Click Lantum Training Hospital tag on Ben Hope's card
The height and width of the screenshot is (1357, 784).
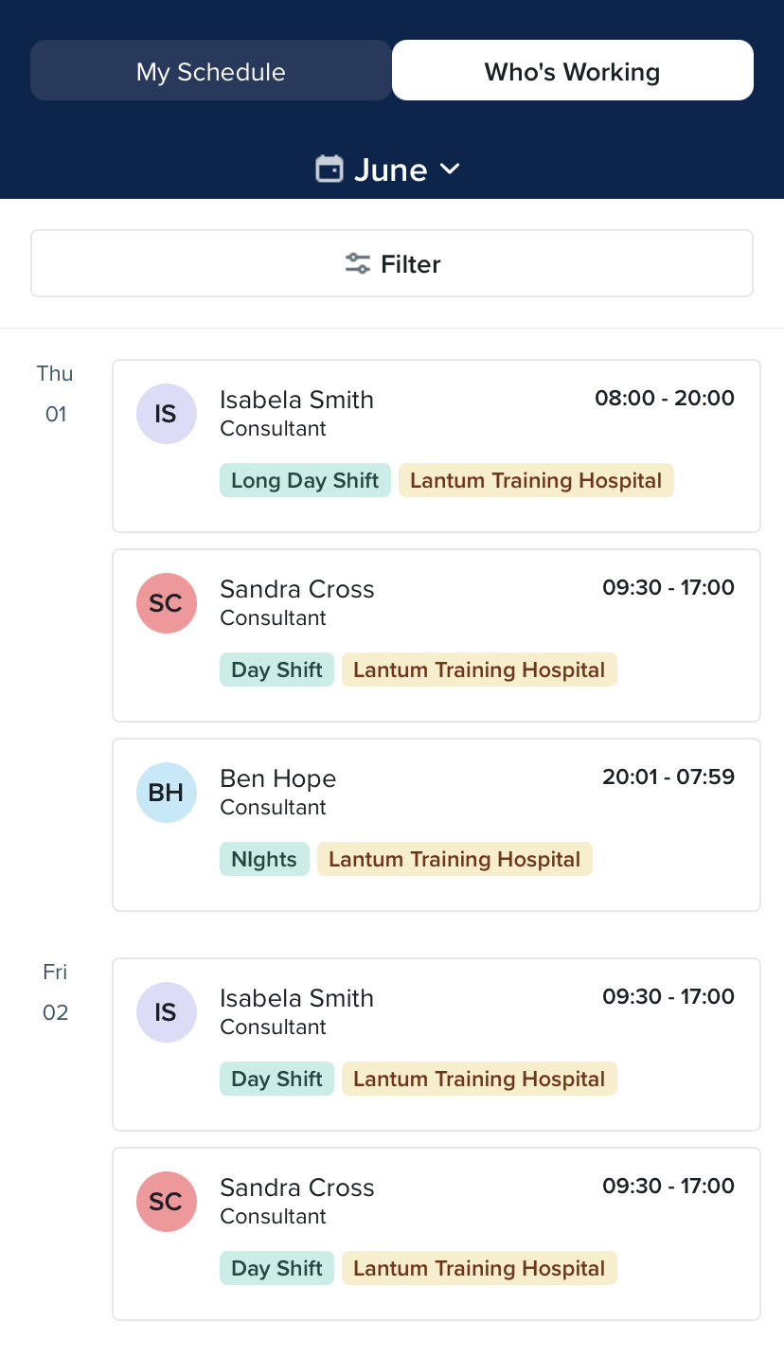(454, 859)
